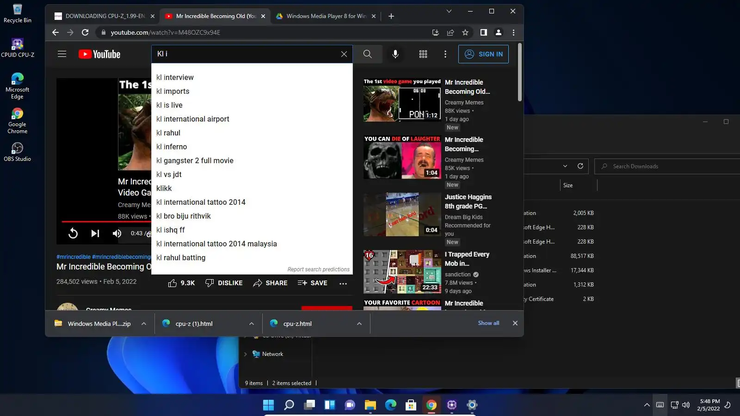
Task: Click the address bar URL
Action: (x=165, y=32)
